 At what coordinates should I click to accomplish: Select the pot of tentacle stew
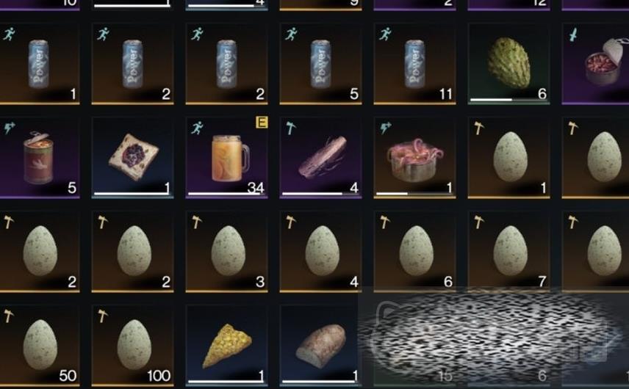pyautogui.click(x=414, y=158)
